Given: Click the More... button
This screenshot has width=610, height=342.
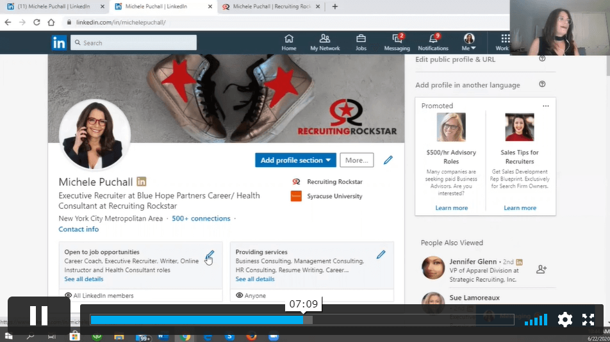Looking at the screenshot, I should pyautogui.click(x=357, y=160).
